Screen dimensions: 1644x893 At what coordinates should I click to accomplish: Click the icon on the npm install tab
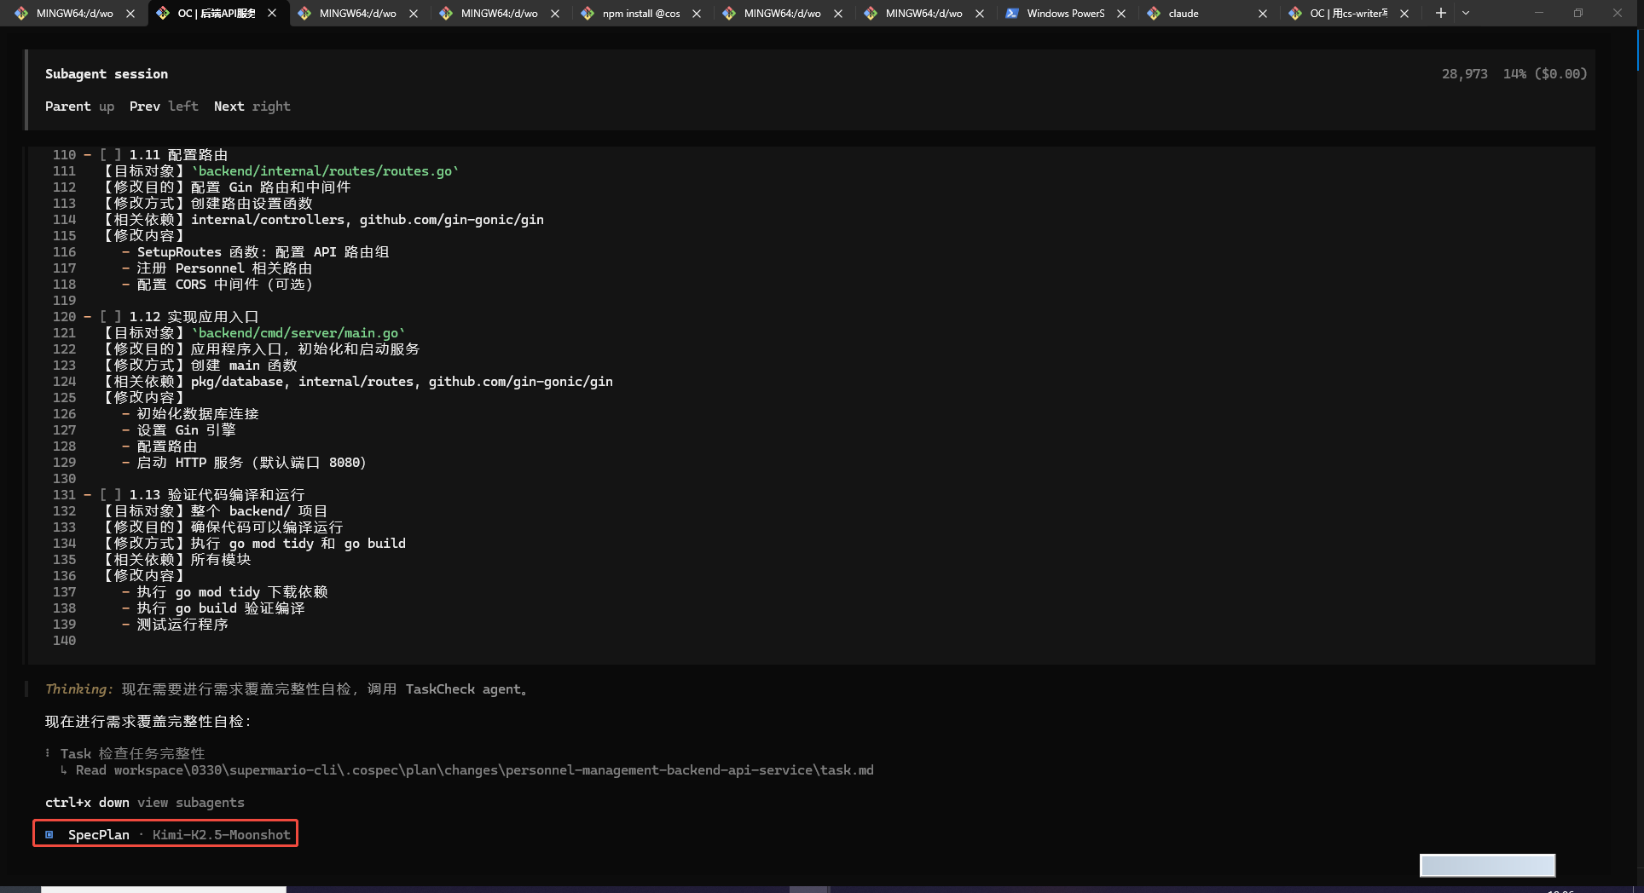click(588, 14)
